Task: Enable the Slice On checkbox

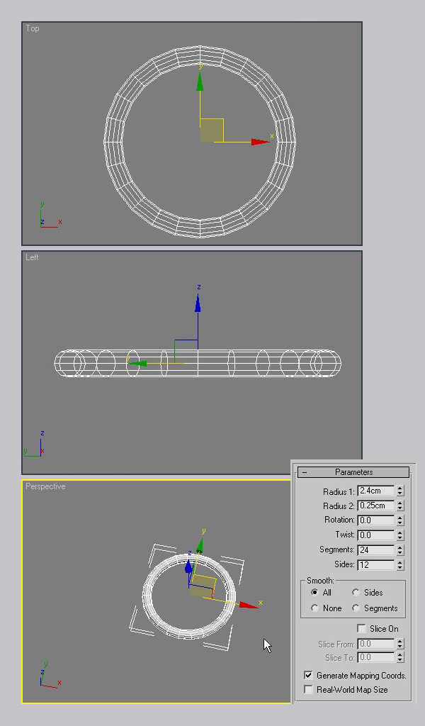Action: (361, 629)
